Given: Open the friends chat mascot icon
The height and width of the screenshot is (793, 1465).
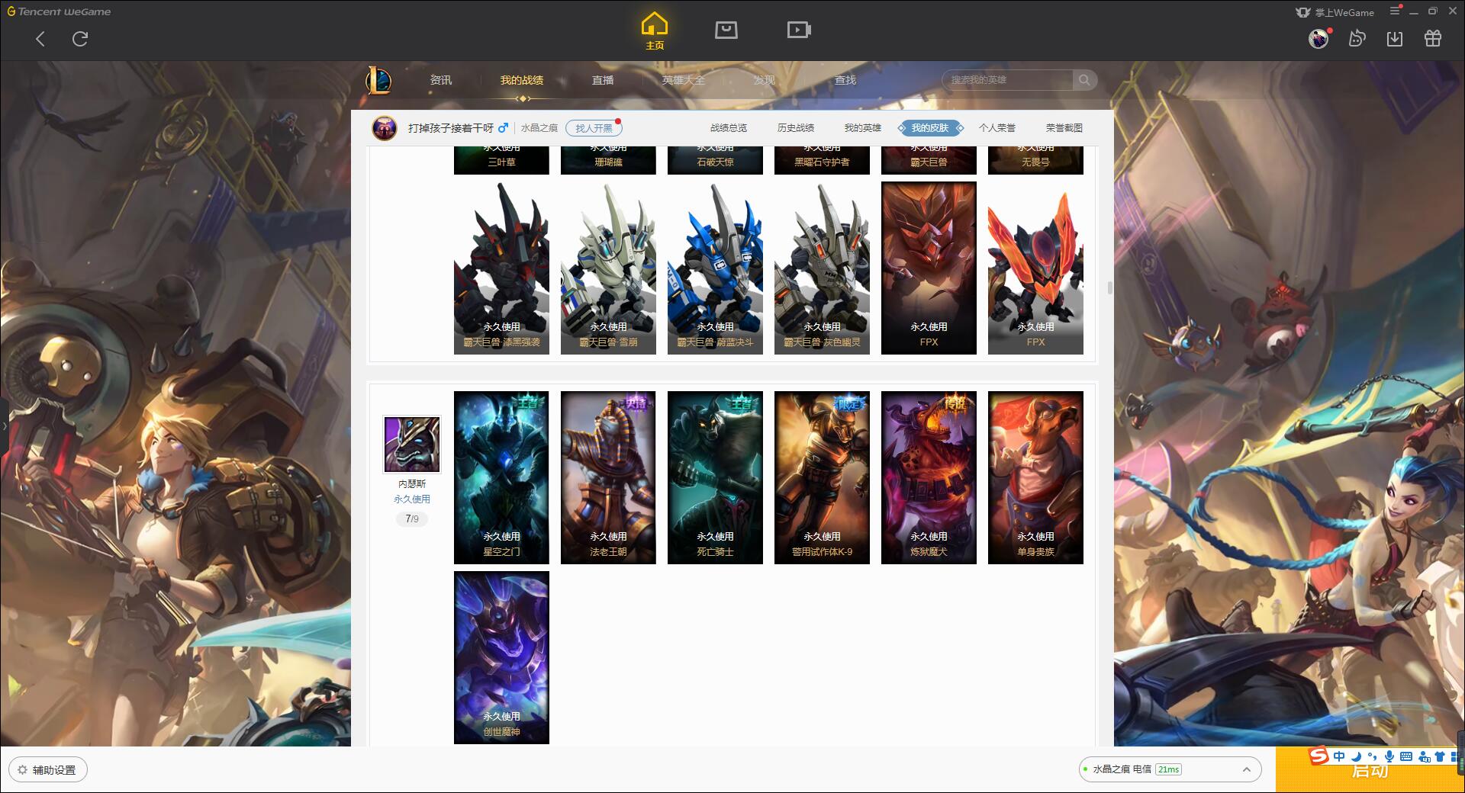Looking at the screenshot, I should pos(1357,38).
